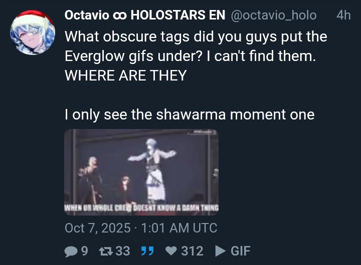Click the like count number 312

192,251
